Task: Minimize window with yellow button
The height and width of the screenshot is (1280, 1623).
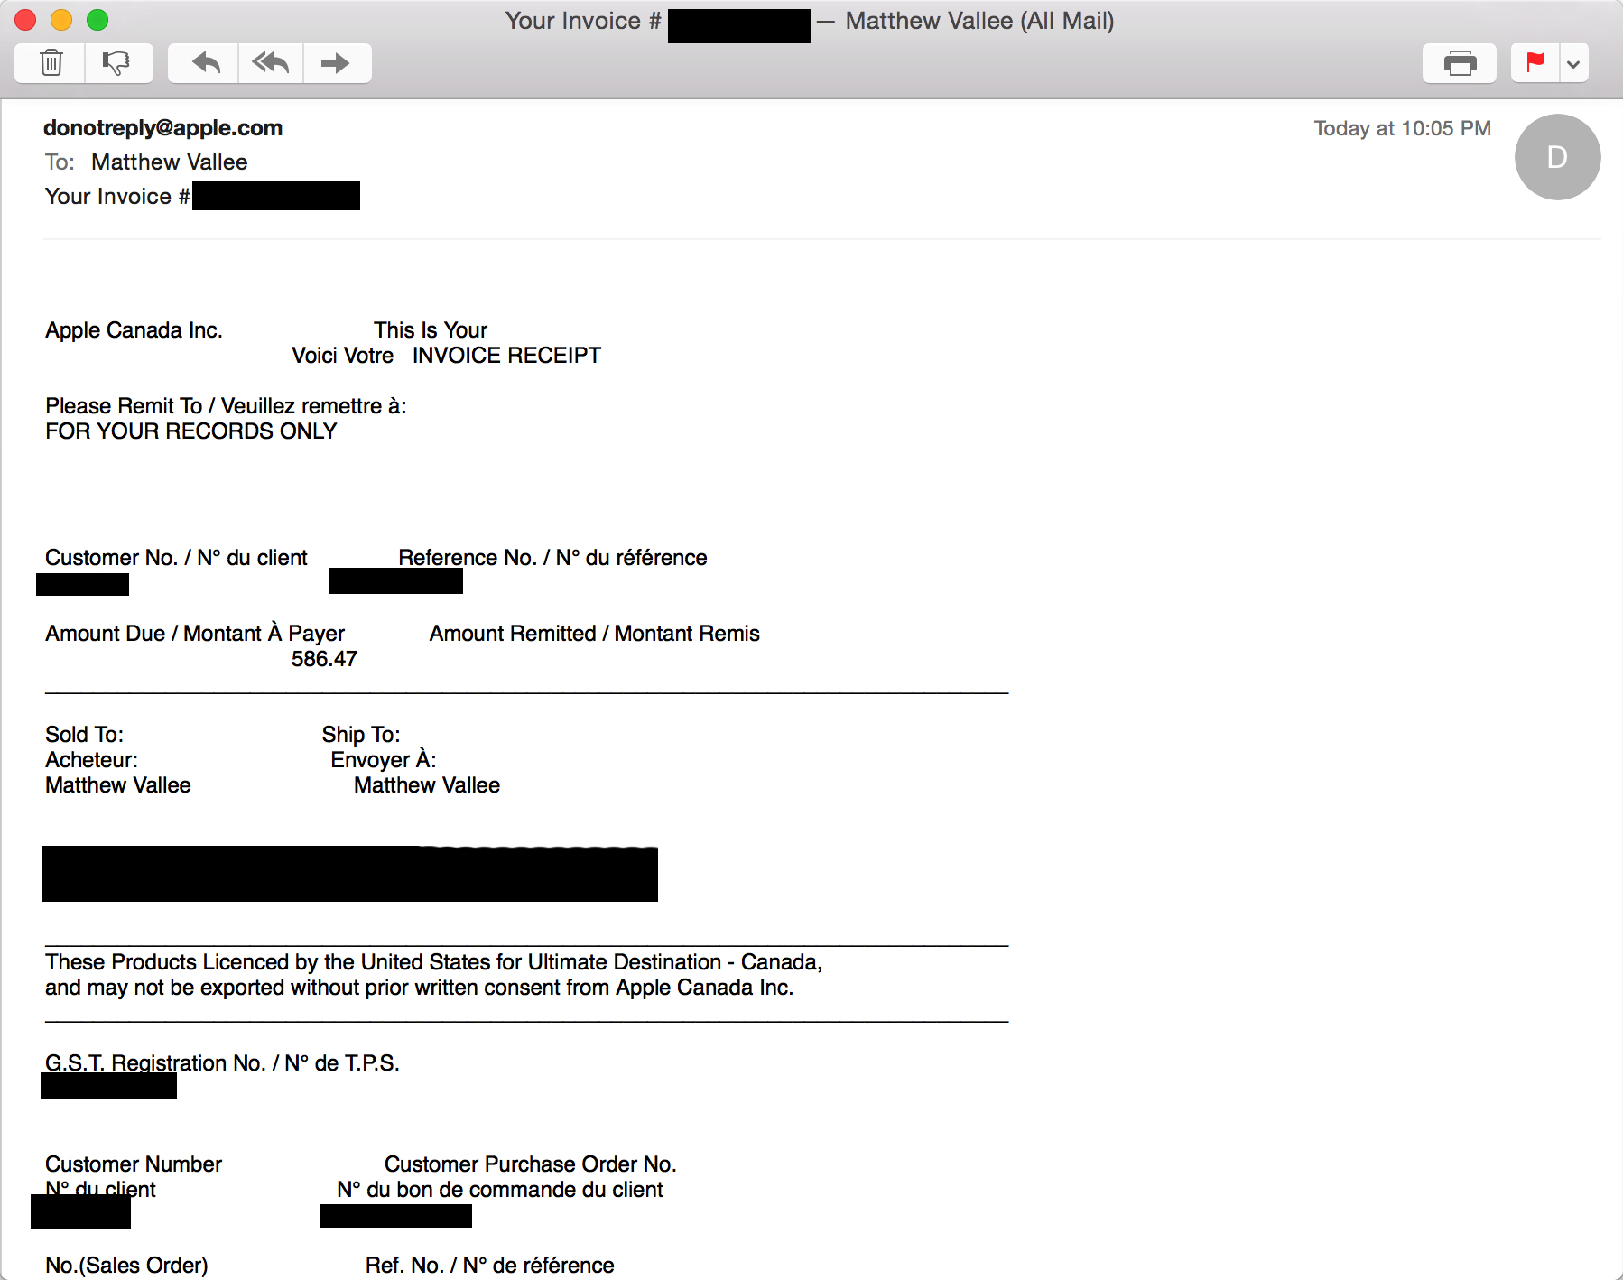Action: coord(61,20)
